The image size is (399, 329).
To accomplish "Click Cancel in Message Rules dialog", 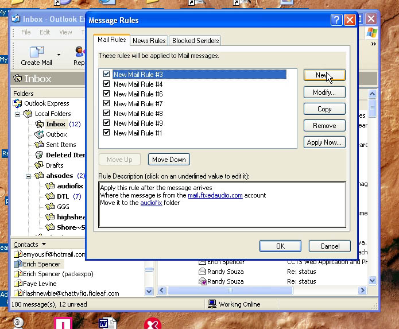I will pyautogui.click(x=330, y=246).
